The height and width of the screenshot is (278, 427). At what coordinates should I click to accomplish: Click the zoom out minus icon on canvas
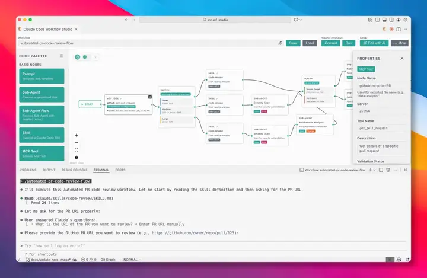77,142
